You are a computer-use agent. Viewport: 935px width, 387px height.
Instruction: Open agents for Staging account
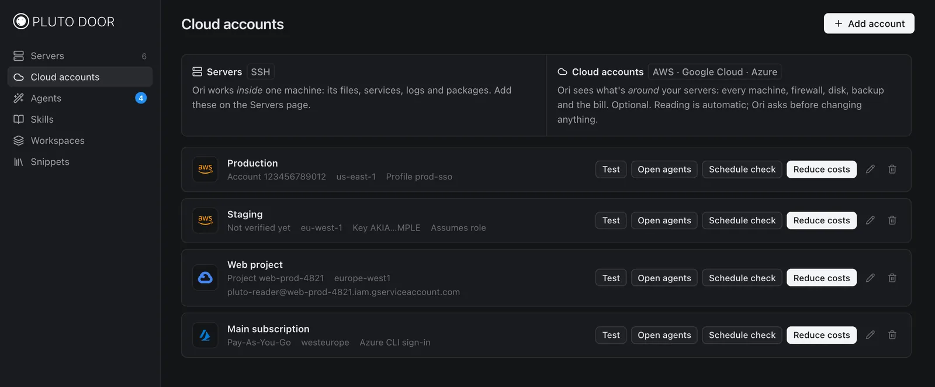(664, 220)
